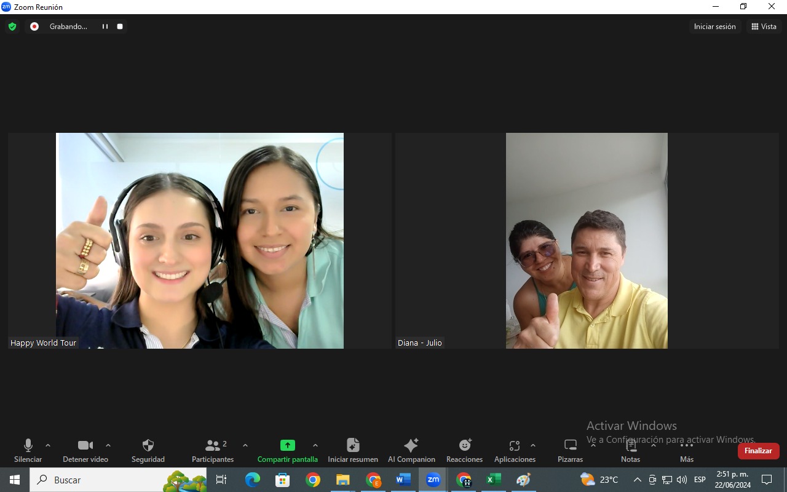Image resolution: width=787 pixels, height=492 pixels.
Task: Click the green encryption shield icon
Action: (12, 26)
